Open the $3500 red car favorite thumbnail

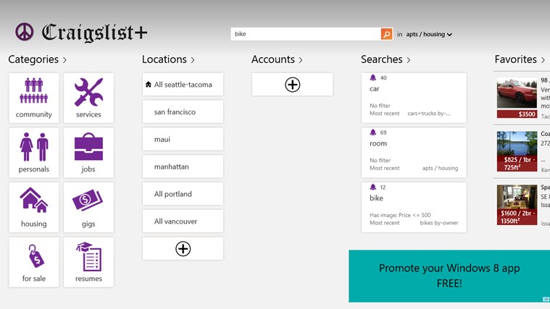click(x=517, y=98)
